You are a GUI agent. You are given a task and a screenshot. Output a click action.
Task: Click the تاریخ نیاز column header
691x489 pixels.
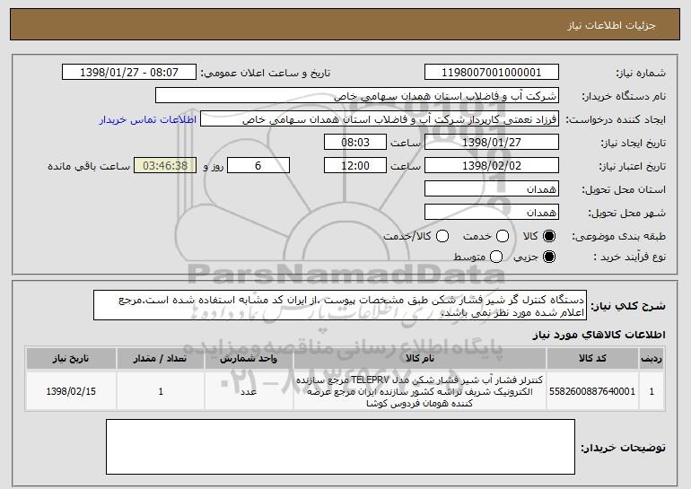[x=71, y=358]
